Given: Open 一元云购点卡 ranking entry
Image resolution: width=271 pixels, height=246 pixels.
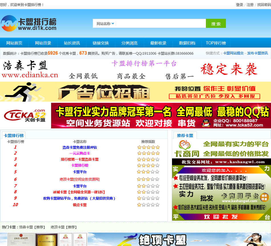Looking at the screenshot, I should (80, 153).
